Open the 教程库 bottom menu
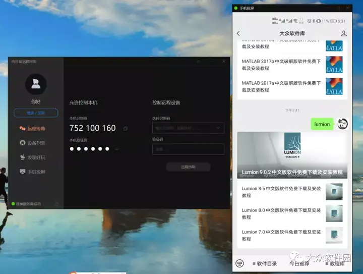This screenshot has width=363, height=274. (x=335, y=263)
